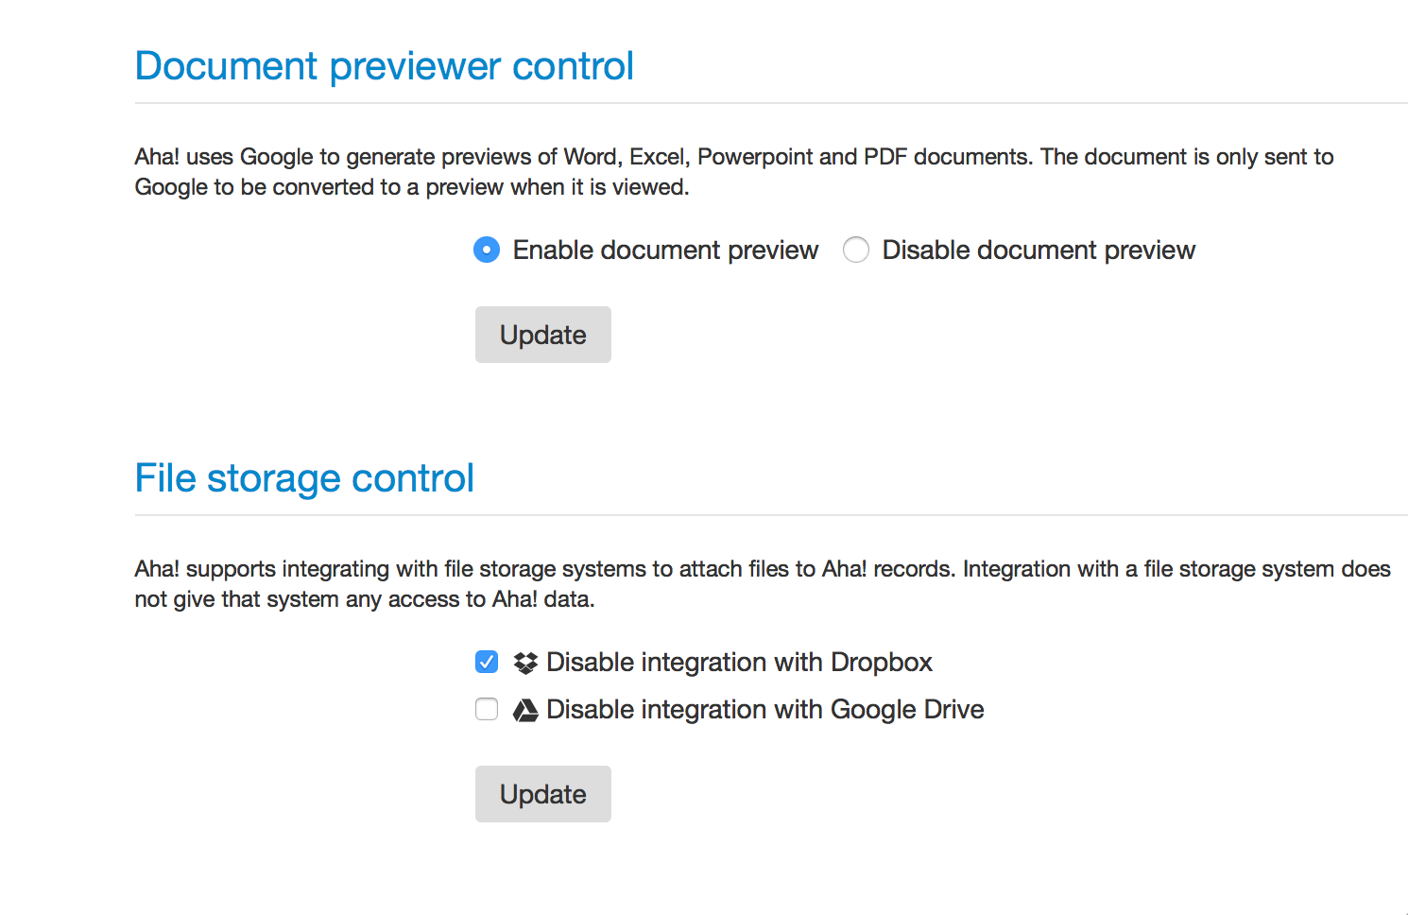Select the Enable document preview radio button

(x=487, y=250)
